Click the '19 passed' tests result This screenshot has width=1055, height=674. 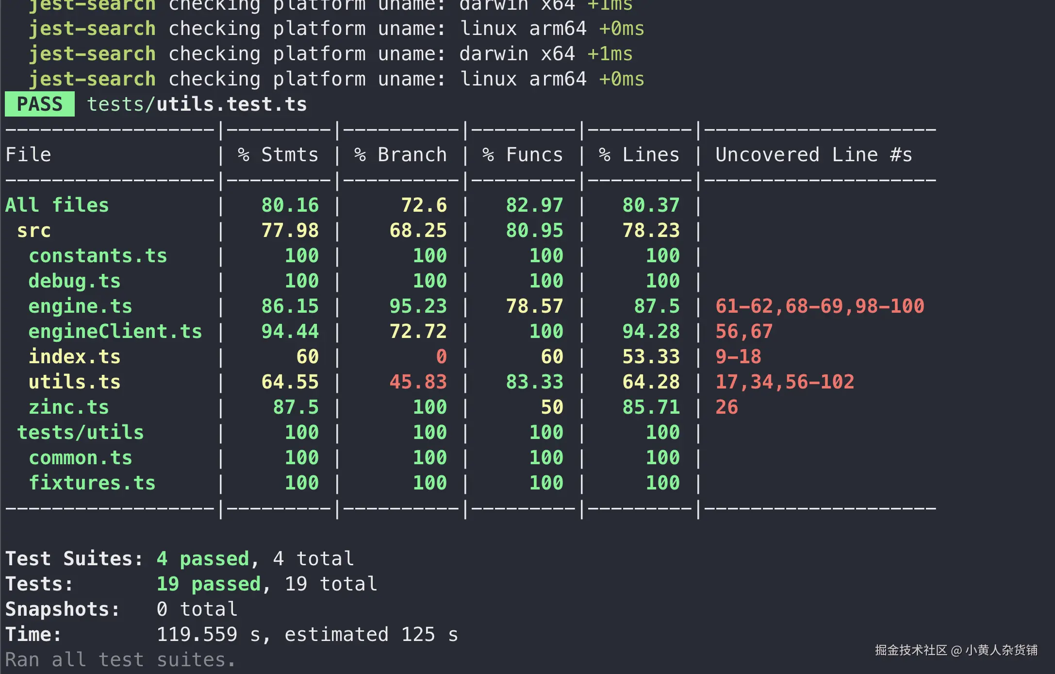tap(208, 584)
